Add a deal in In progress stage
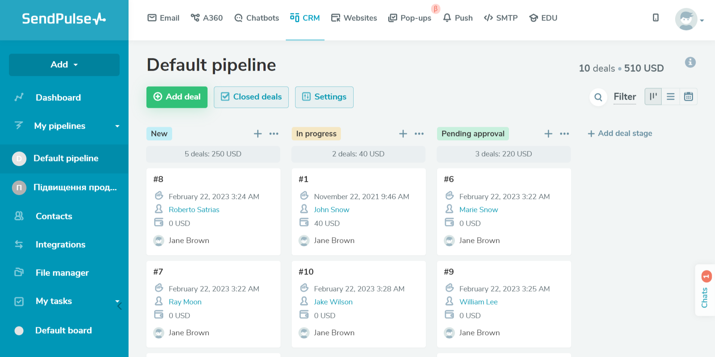Image resolution: width=715 pixels, height=357 pixels. tap(403, 134)
